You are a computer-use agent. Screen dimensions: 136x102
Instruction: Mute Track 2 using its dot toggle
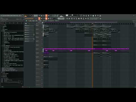pyautogui.click(x=42, y=32)
